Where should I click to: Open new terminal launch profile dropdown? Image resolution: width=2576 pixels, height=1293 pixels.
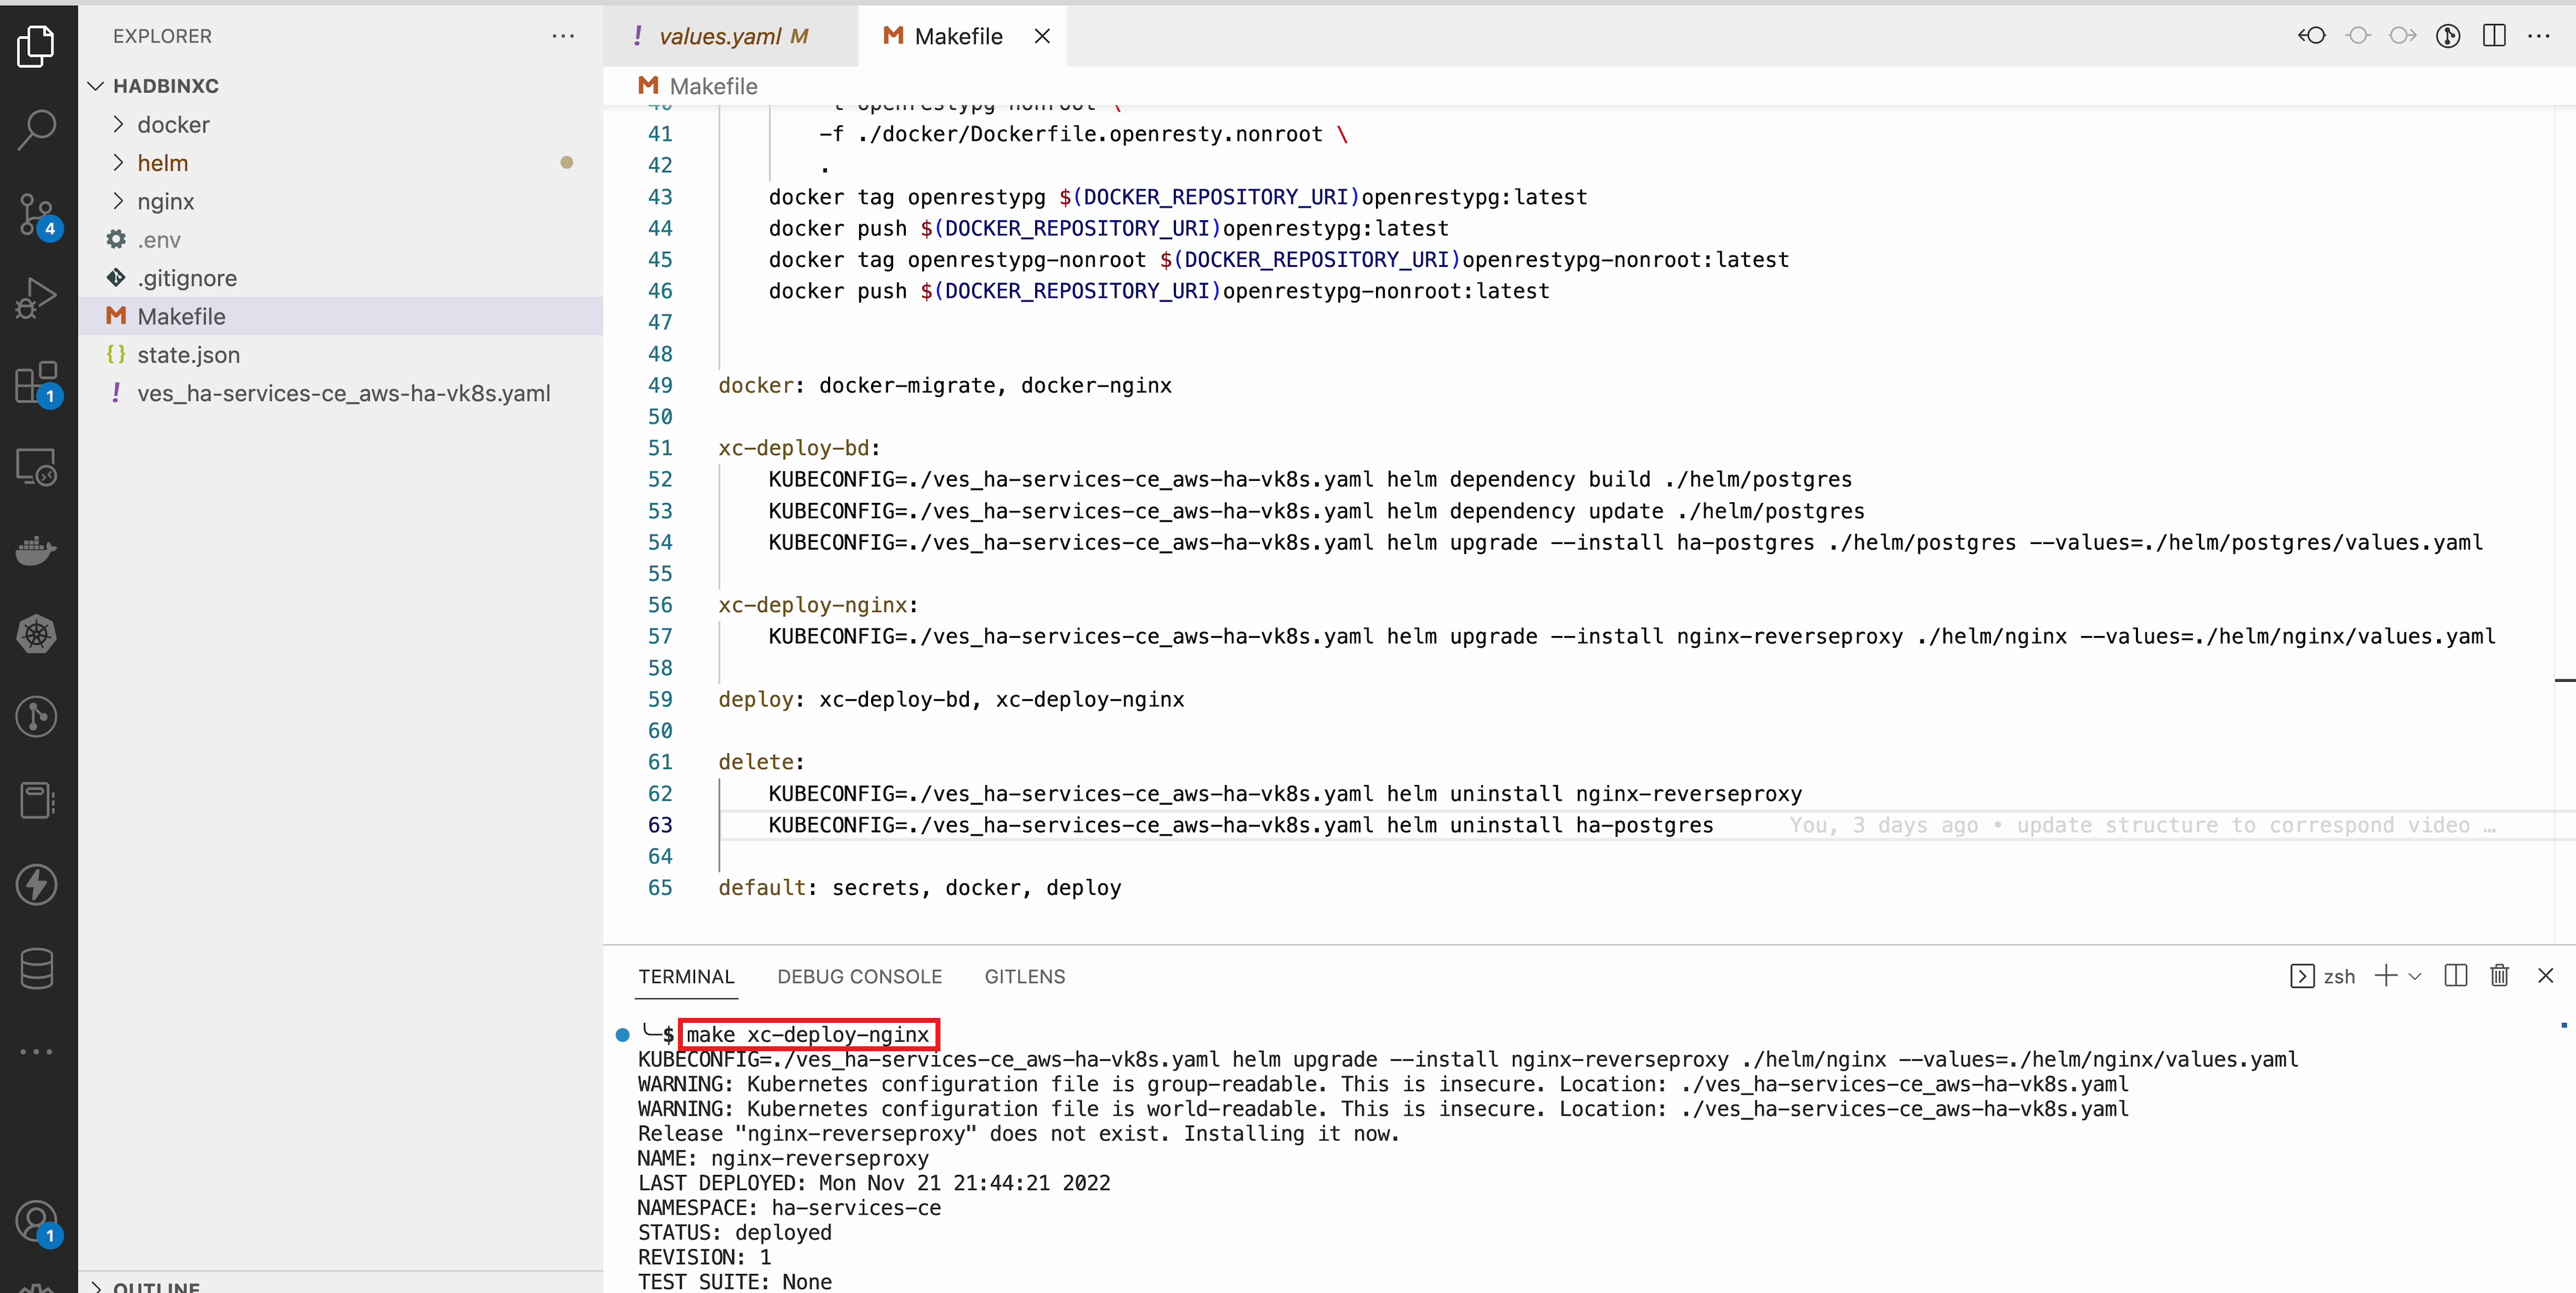[2416, 976]
